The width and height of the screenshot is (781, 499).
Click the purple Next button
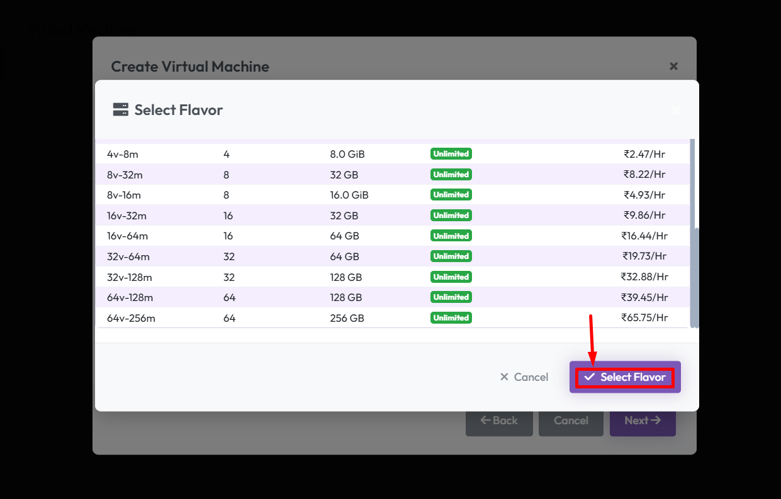tap(643, 420)
